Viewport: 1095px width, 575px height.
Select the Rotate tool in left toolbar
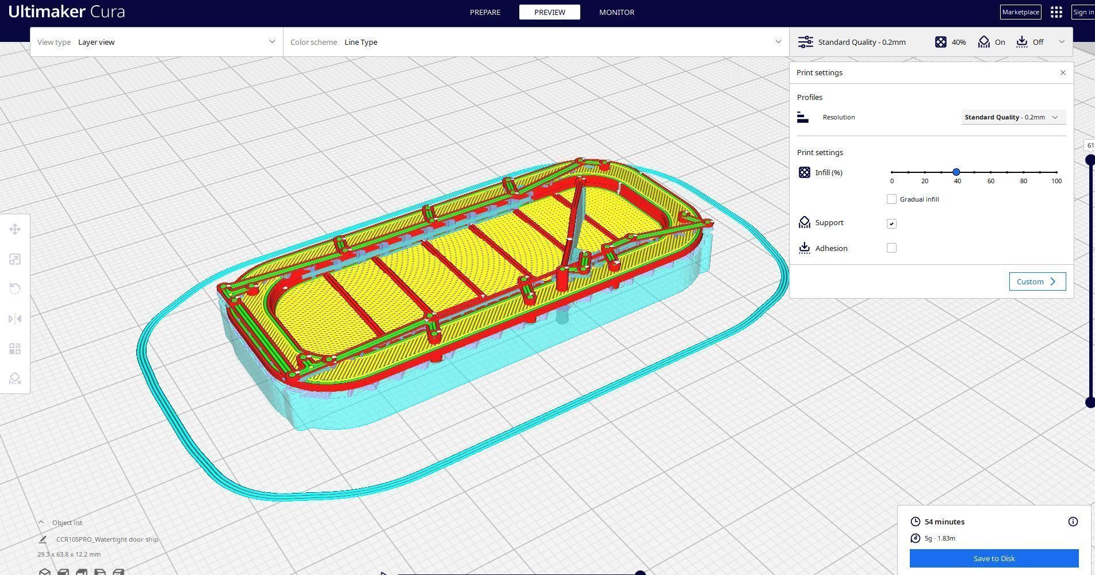[15, 289]
